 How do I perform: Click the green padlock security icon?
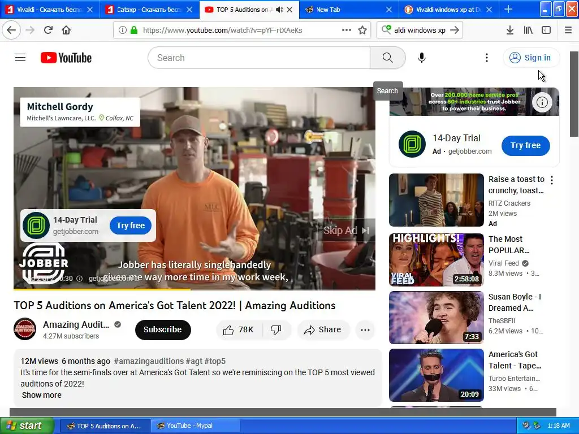coord(134,31)
